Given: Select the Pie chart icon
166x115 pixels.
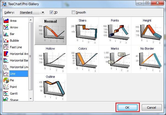Looking at the screenshot, I should [6, 80].
